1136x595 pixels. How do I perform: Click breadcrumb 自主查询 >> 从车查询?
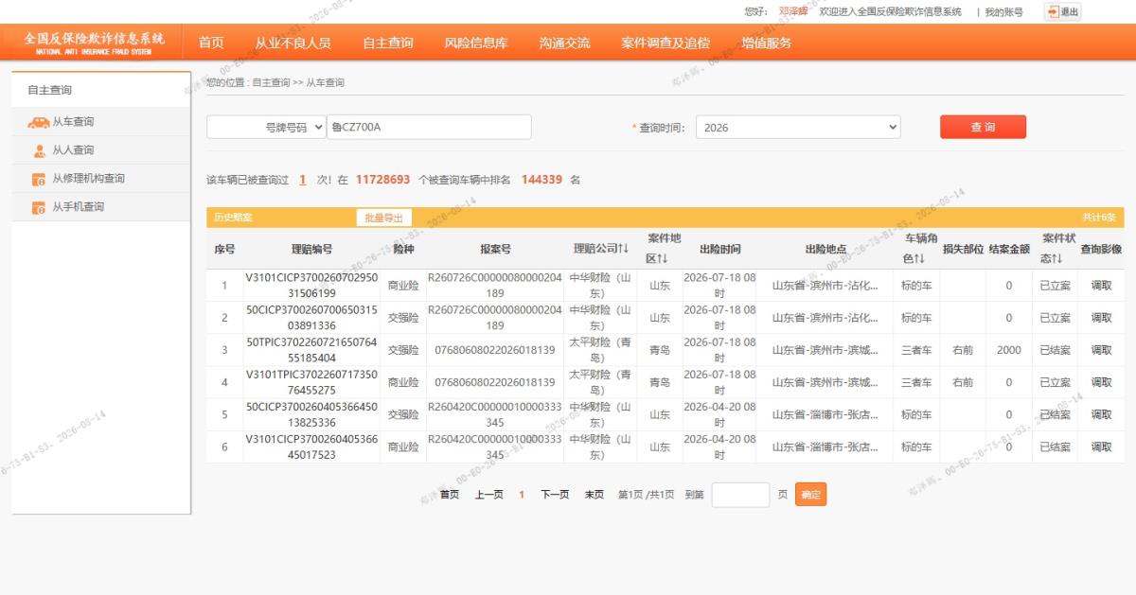pyautogui.click(x=298, y=83)
